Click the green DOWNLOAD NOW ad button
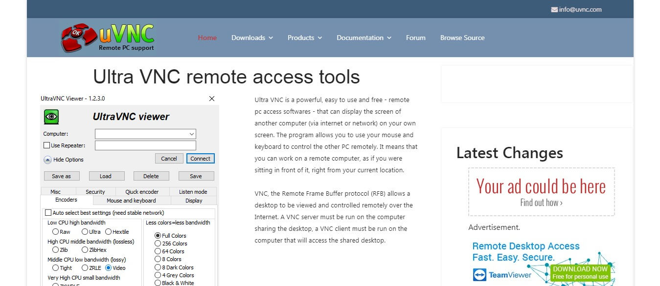660x286 pixels. pyautogui.click(x=580, y=273)
